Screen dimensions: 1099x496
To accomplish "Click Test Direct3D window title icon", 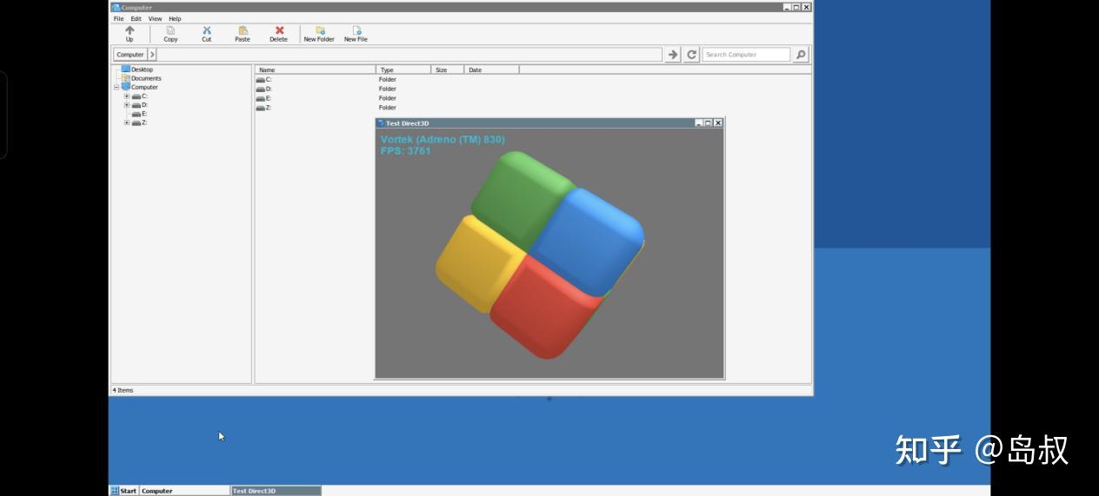I will [x=381, y=123].
